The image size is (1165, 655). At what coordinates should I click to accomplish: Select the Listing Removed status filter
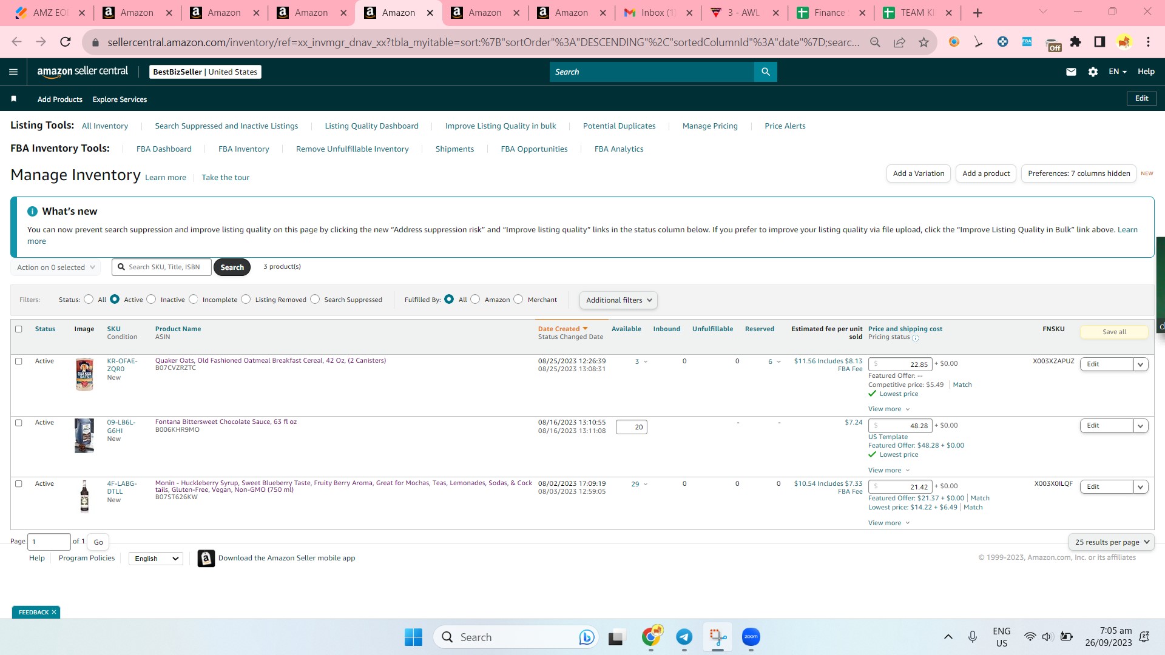[246, 299]
